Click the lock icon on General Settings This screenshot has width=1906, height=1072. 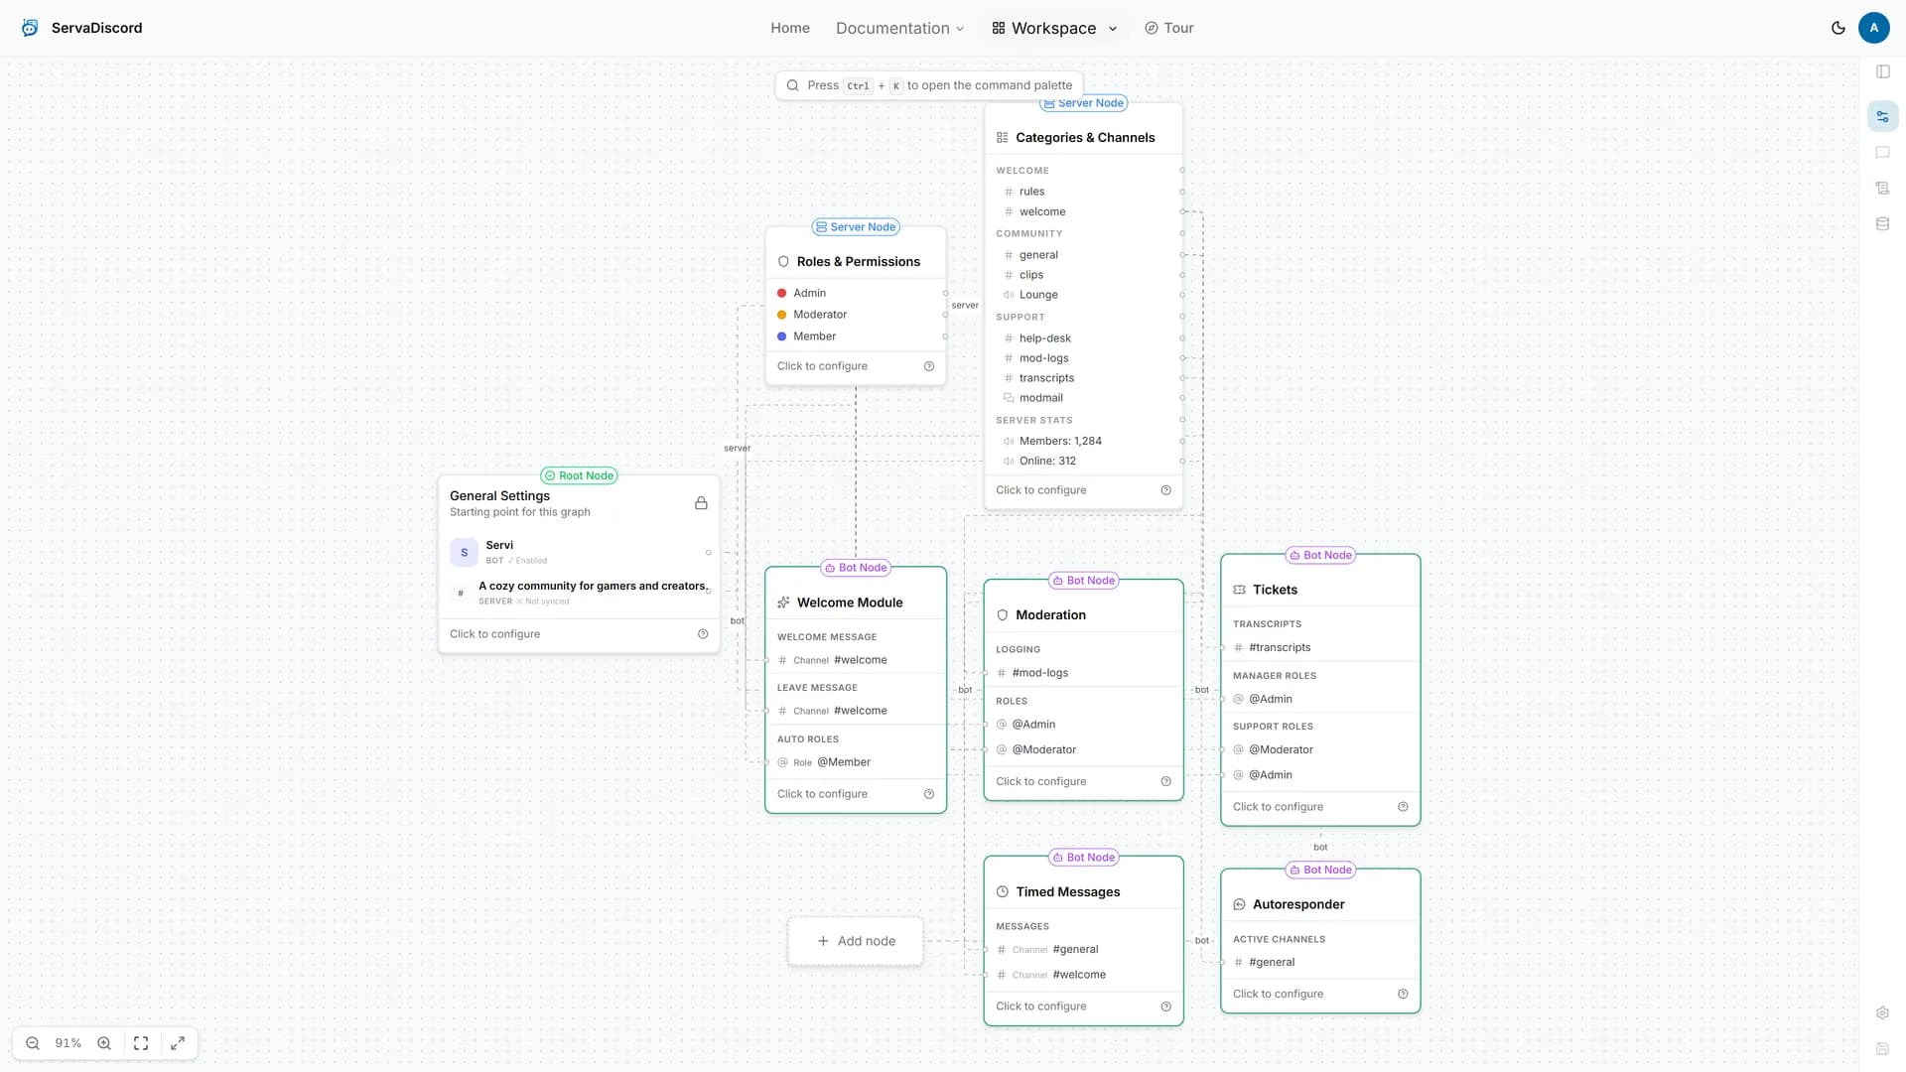click(701, 503)
